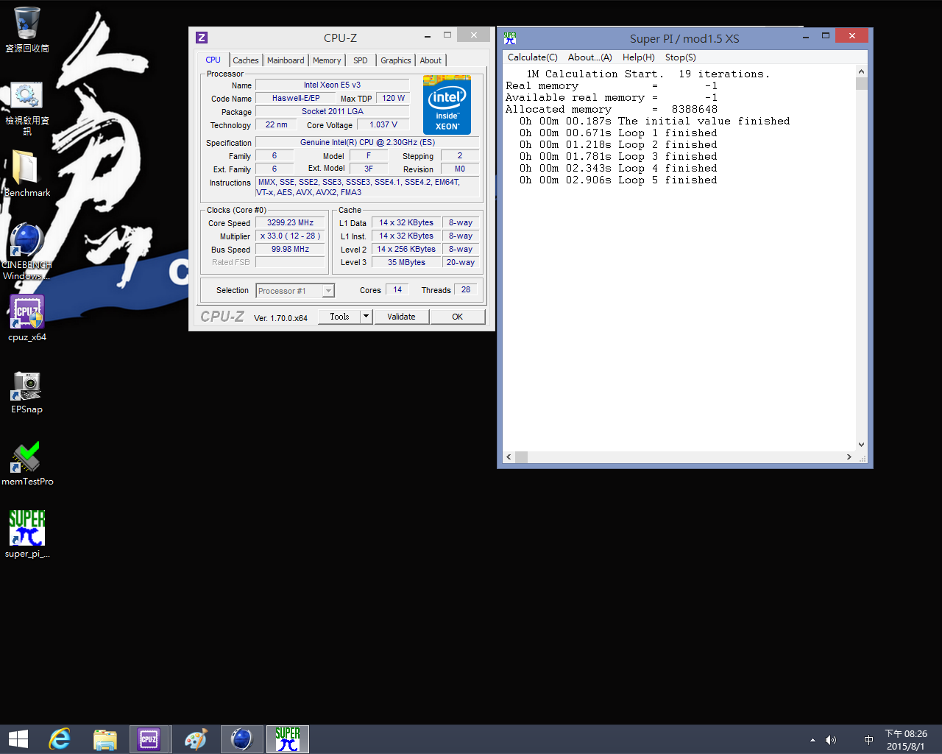Screen dimensions: 942x754
Task: Click the 'Loop 5 finished' line in Super PI
Action: click(x=618, y=180)
